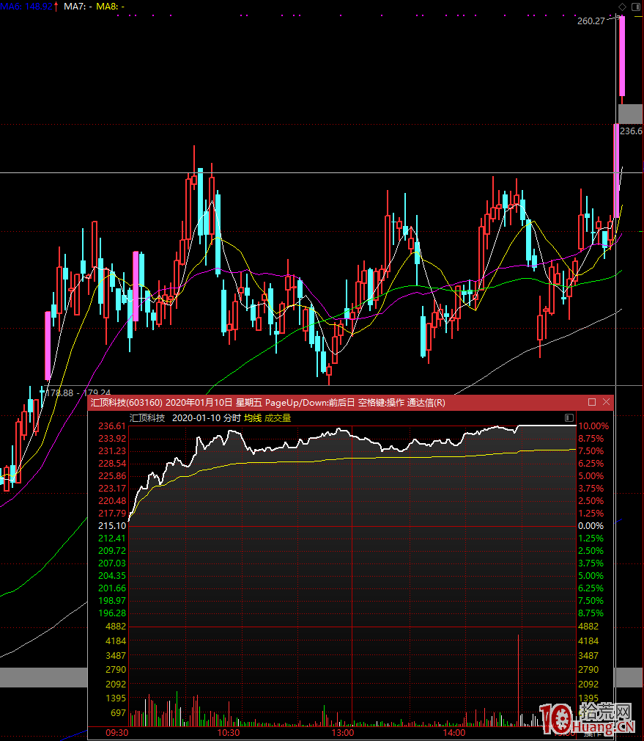Select the 成交量 legend label
Screen dimensions: 644x741
click(x=278, y=418)
